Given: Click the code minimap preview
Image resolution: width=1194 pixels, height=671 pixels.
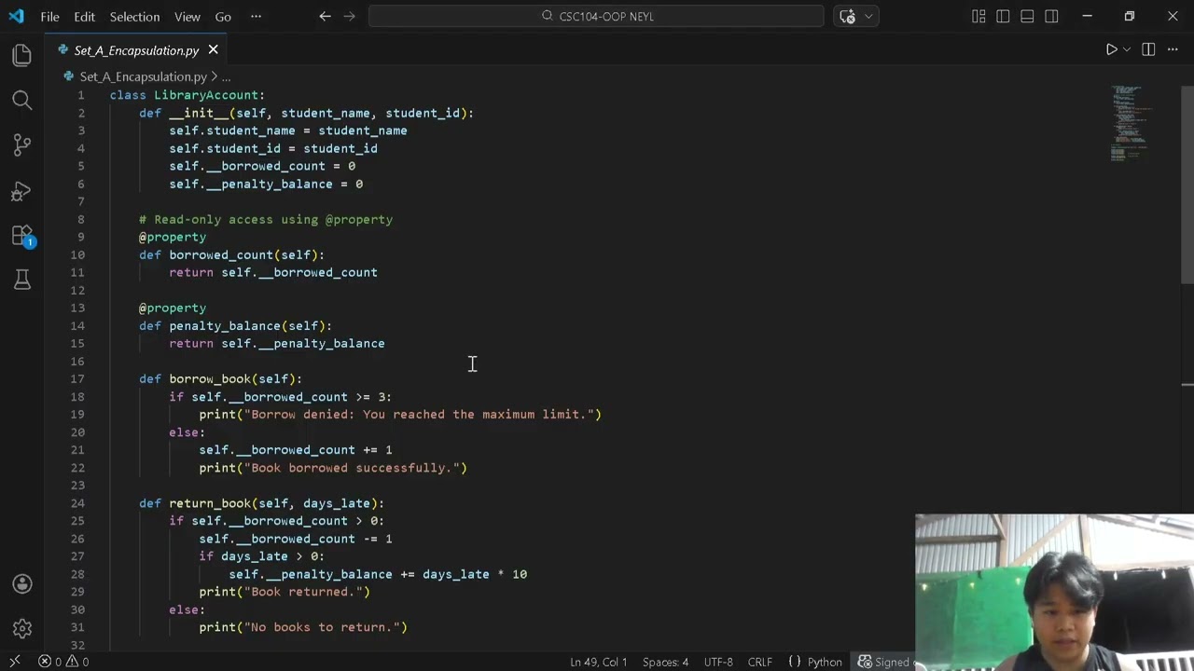Looking at the screenshot, I should [x=1130, y=123].
